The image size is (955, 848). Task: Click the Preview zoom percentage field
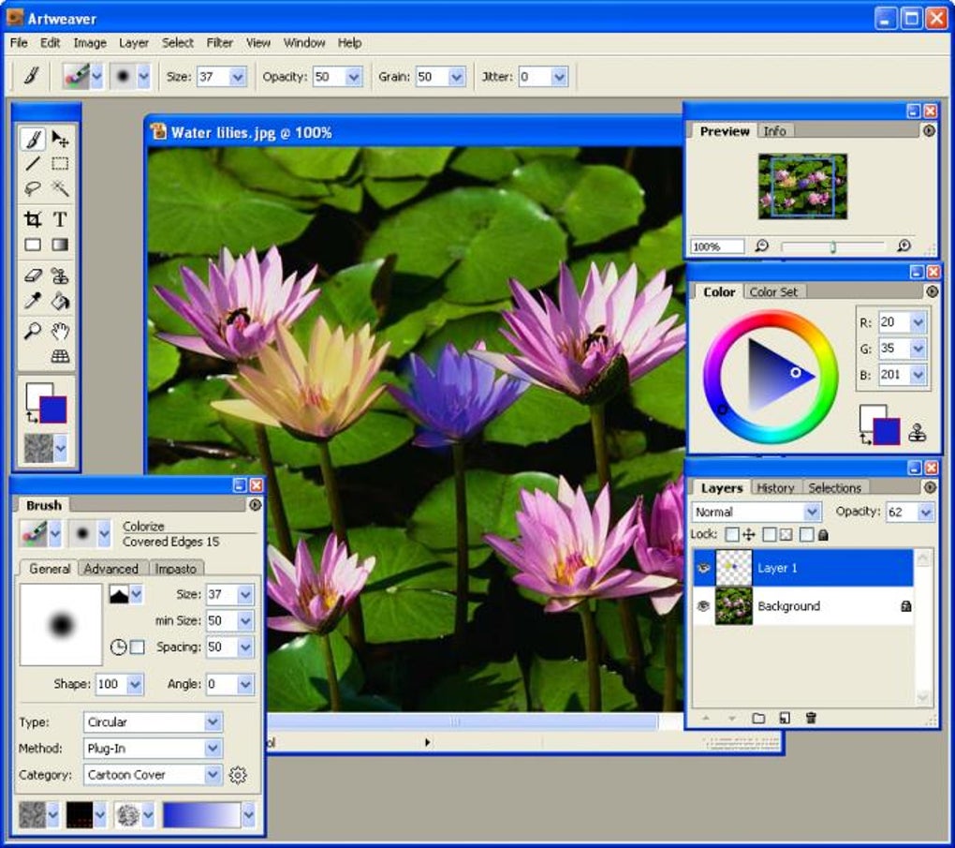point(717,246)
